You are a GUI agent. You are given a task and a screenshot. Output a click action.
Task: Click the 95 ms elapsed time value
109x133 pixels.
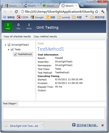coord(58,87)
